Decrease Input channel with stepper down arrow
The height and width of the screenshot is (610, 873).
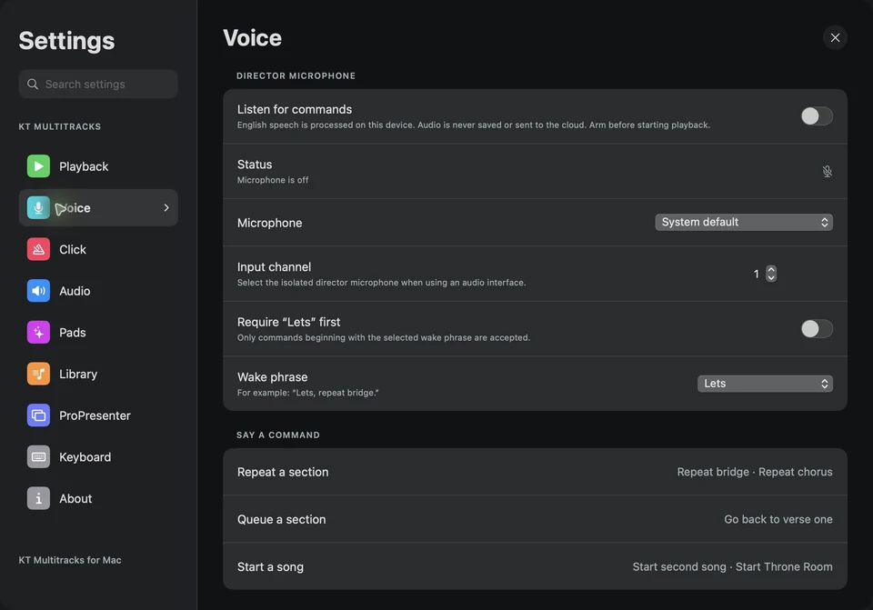[771, 277]
